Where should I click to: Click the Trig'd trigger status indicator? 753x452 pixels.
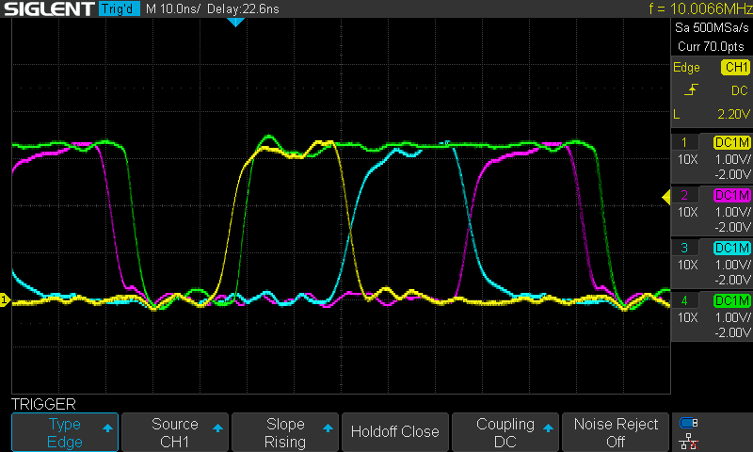[x=120, y=9]
